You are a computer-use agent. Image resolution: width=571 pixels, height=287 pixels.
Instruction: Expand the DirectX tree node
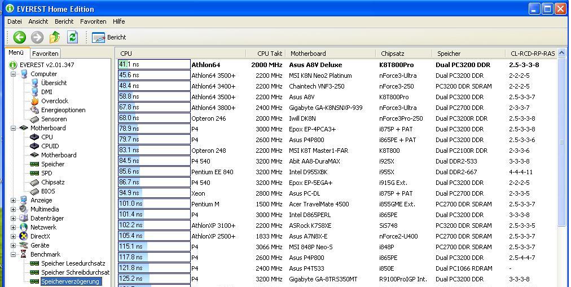pyautogui.click(x=13, y=236)
